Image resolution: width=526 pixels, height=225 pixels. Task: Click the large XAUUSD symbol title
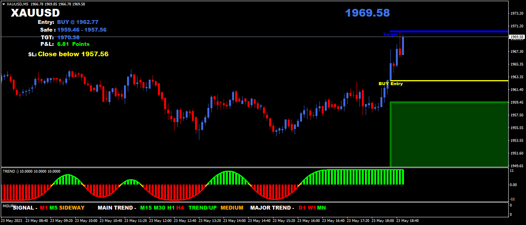coord(35,13)
